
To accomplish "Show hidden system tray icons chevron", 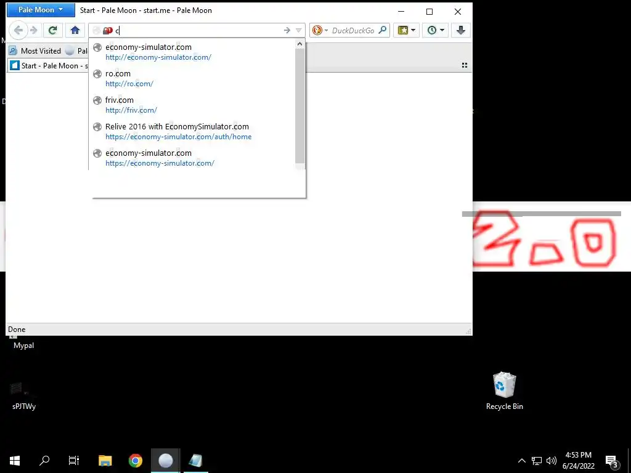I will pyautogui.click(x=521, y=461).
